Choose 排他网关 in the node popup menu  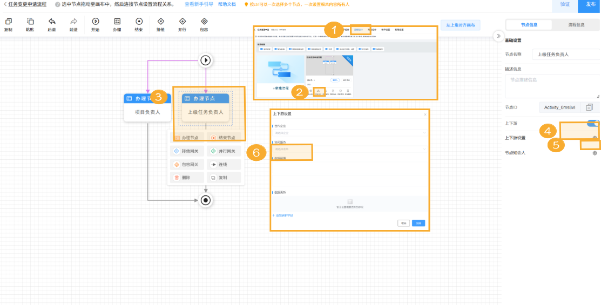click(188, 151)
